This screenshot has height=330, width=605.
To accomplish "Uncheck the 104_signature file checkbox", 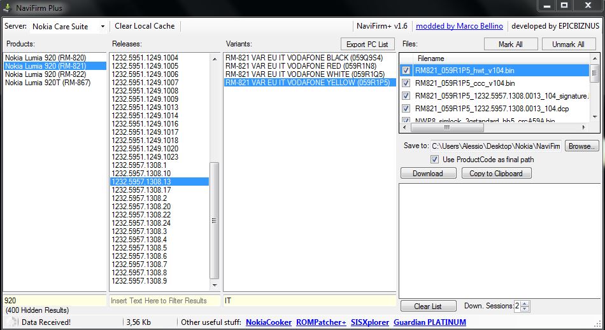I will (x=406, y=96).
